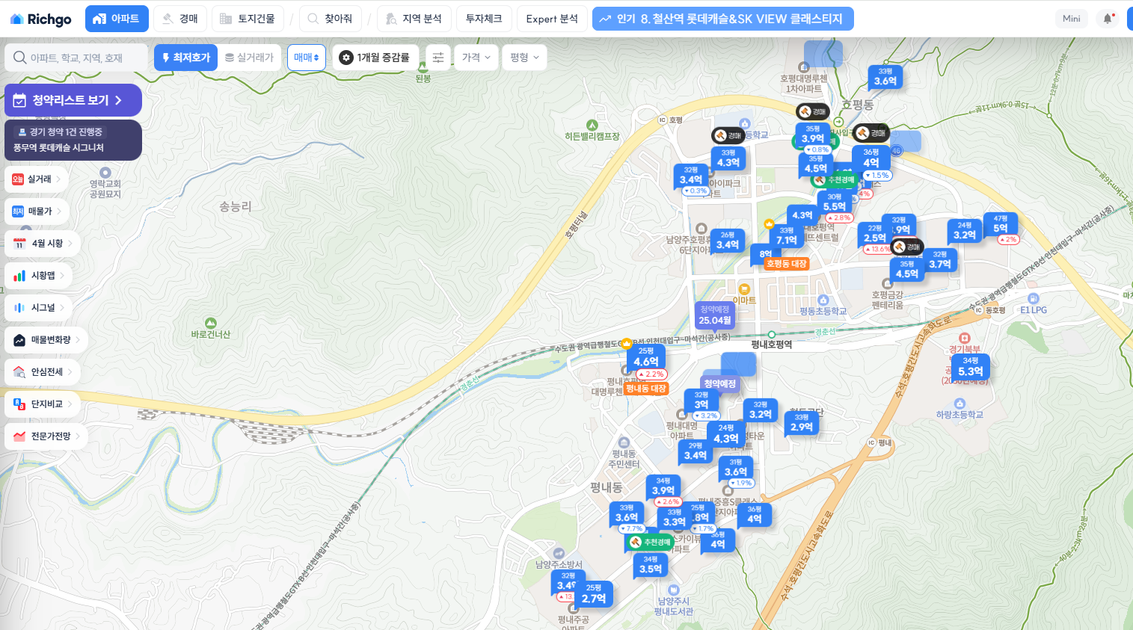Open the 찾아줘 search menu

tap(331, 19)
